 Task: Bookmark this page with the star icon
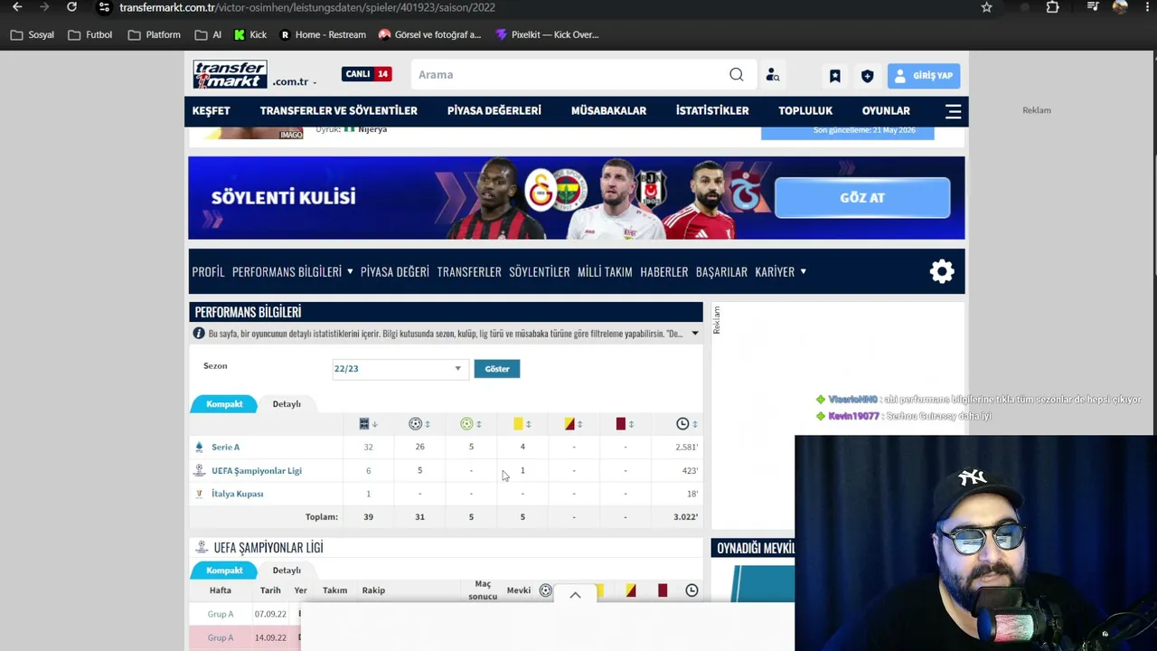987,7
